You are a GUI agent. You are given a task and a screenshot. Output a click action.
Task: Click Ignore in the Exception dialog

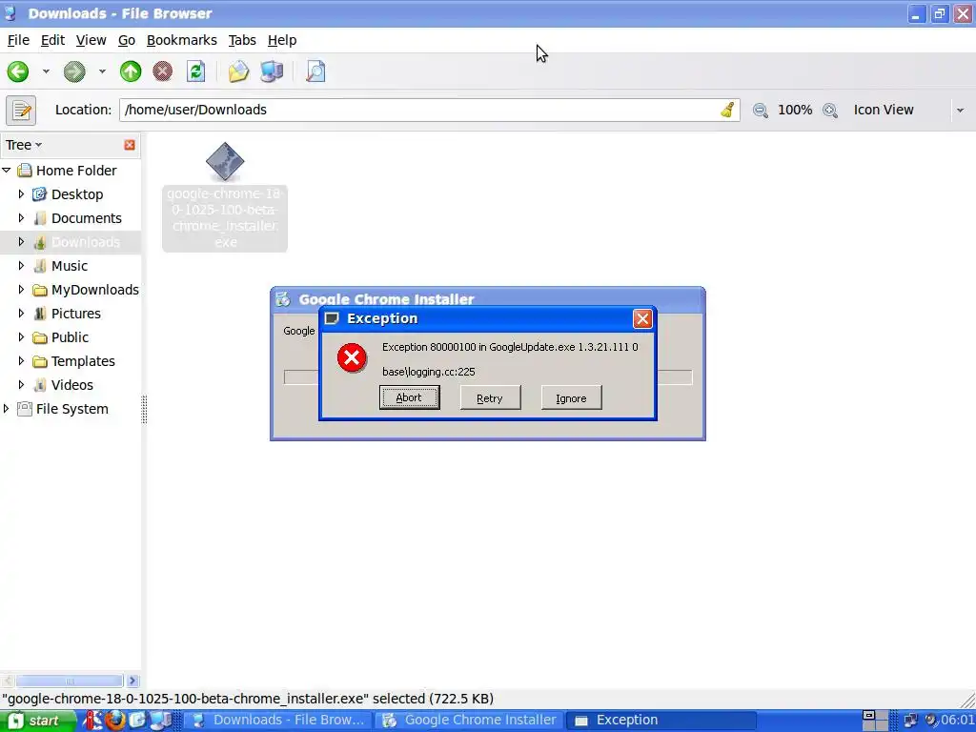tap(572, 397)
